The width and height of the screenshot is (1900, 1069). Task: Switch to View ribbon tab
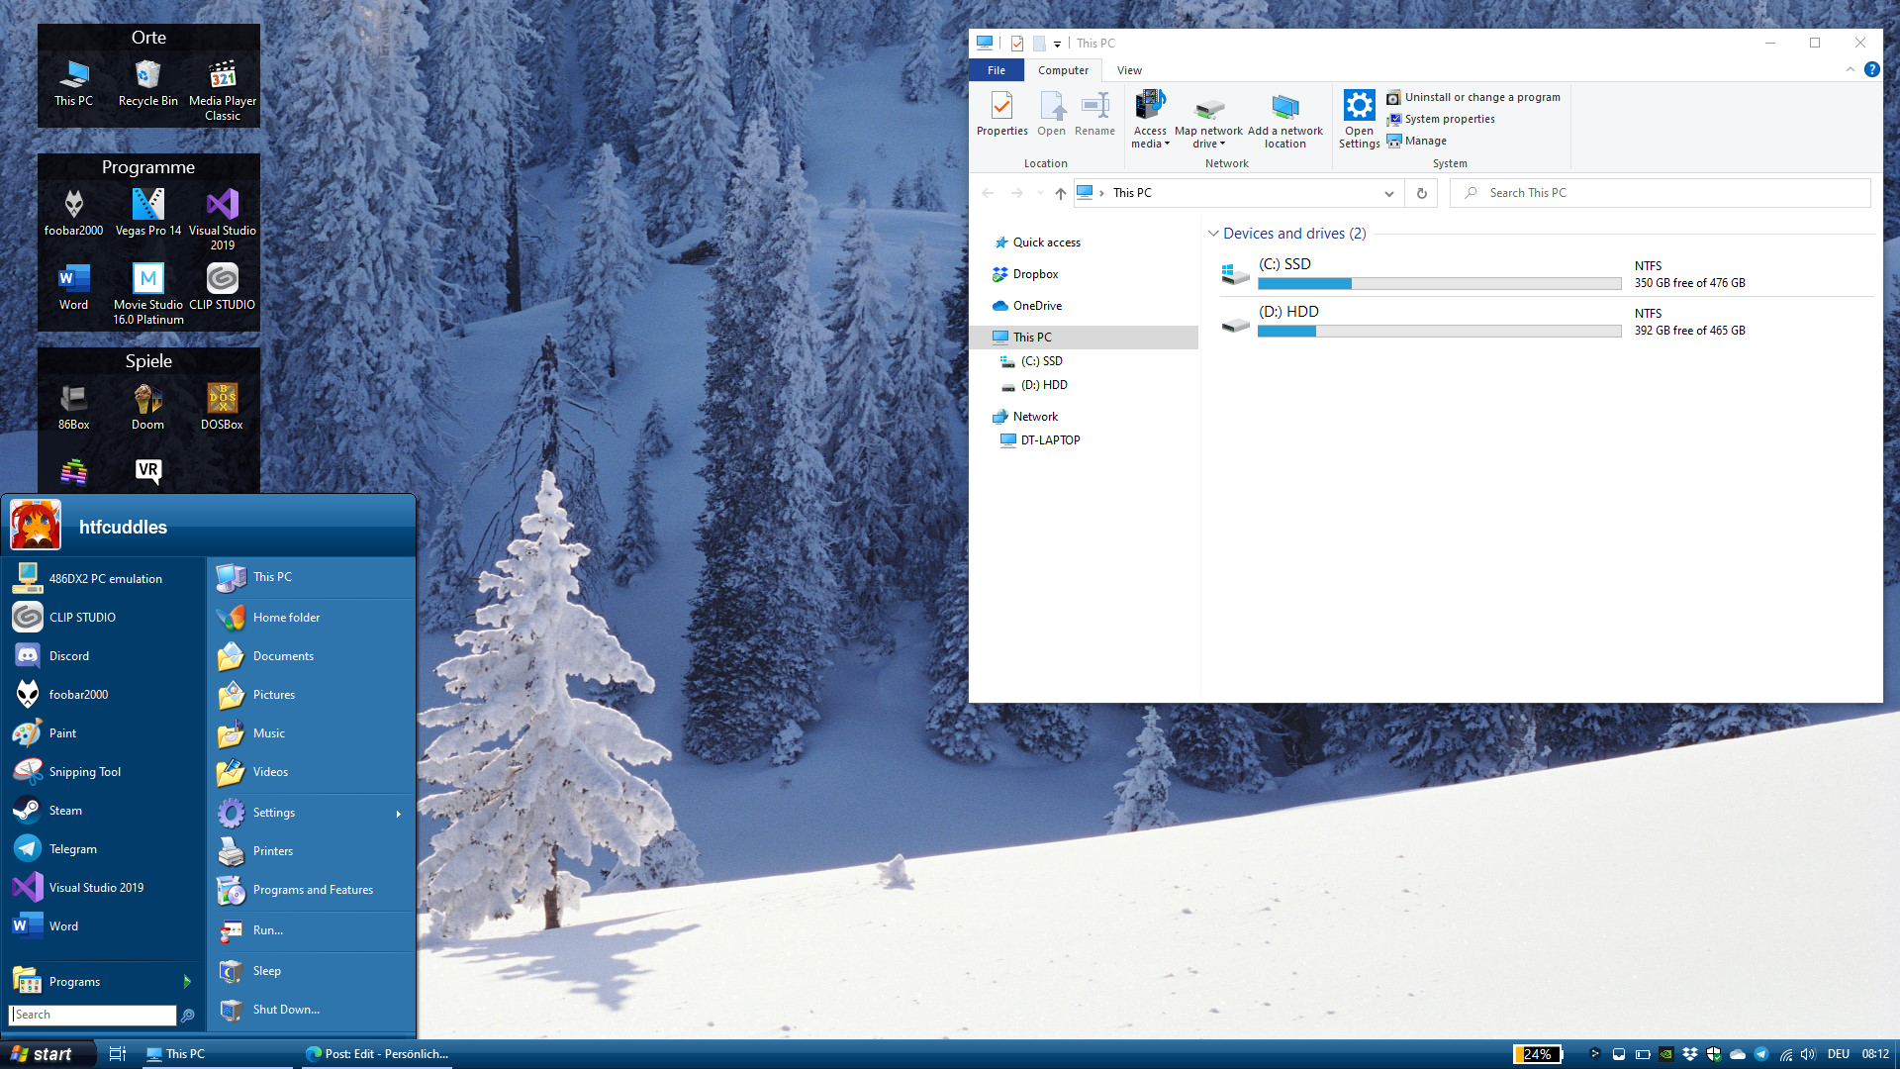1129,70
